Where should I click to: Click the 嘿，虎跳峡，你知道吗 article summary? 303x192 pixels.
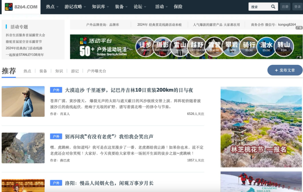127,150
